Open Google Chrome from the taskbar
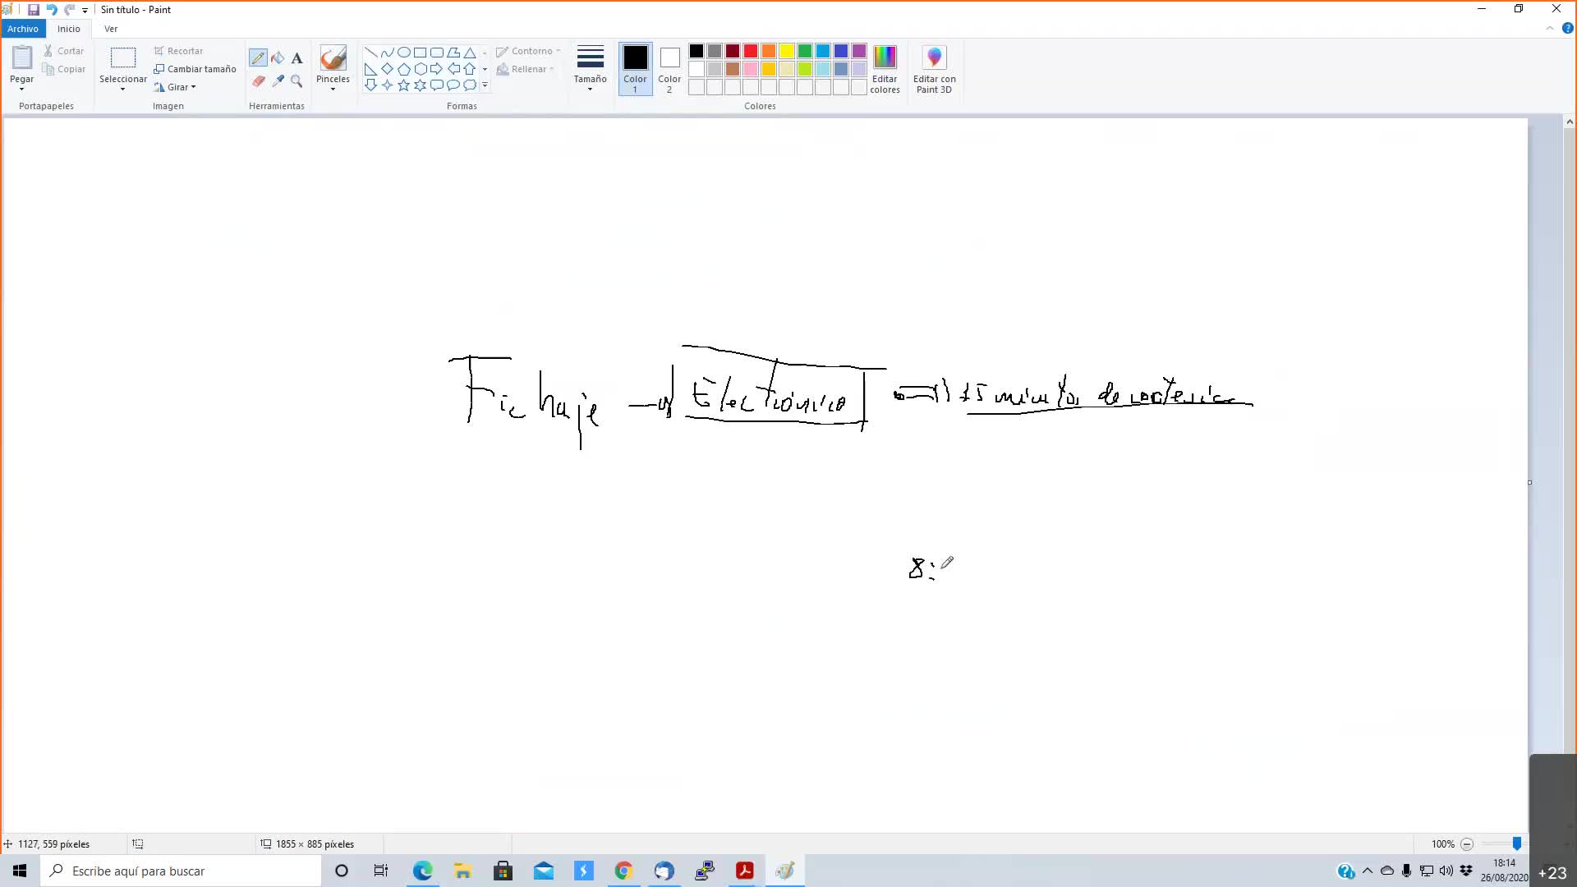Screen dimensions: 1577x887 pyautogui.click(x=623, y=871)
